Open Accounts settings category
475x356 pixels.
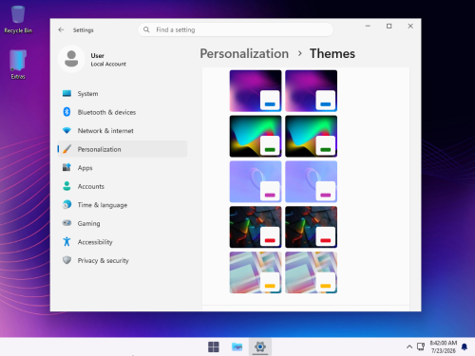(x=123, y=186)
